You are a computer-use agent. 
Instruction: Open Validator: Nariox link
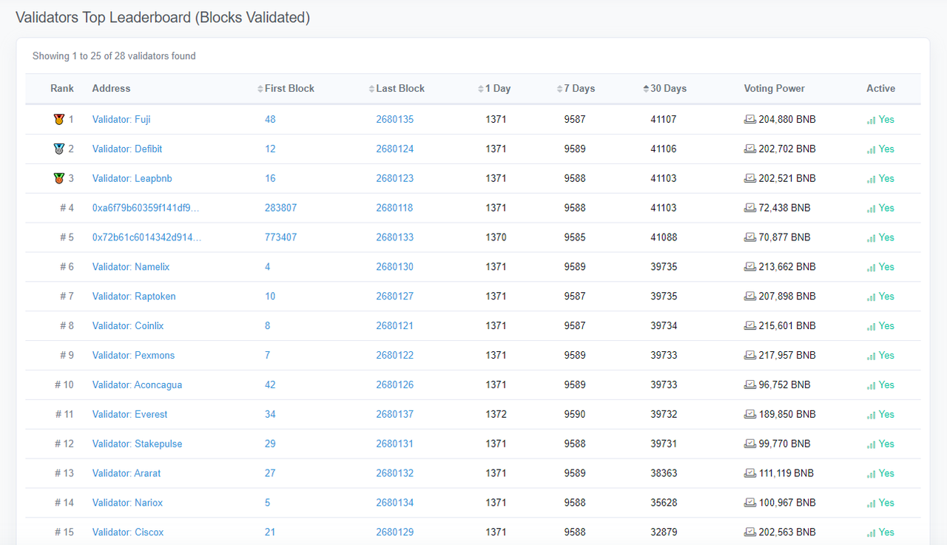[x=127, y=503]
